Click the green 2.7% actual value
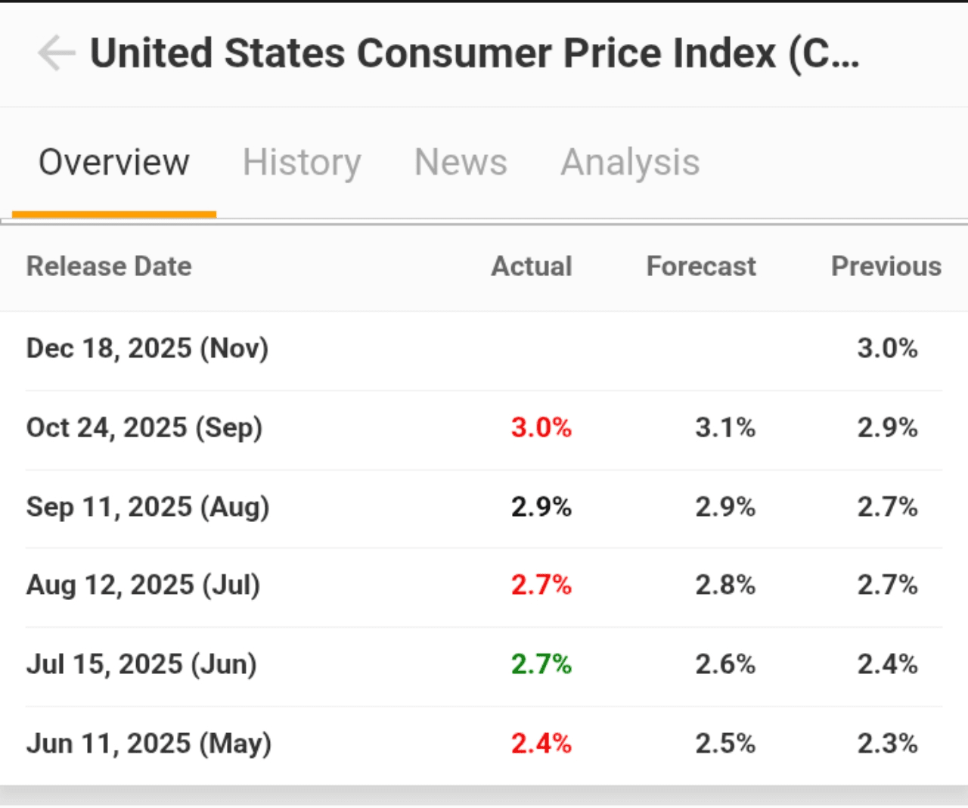Screen dimensions: 968x808 click(x=541, y=665)
